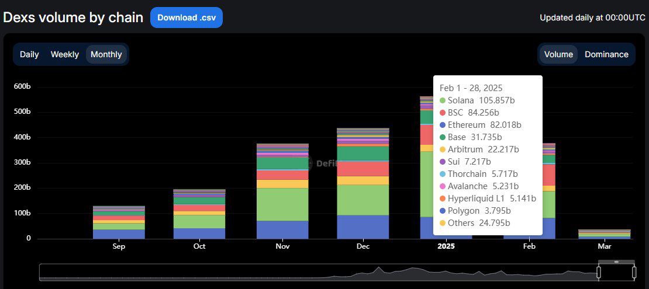Click the Sui purple dot in tooltip
The width and height of the screenshot is (649, 289).
coord(443,162)
